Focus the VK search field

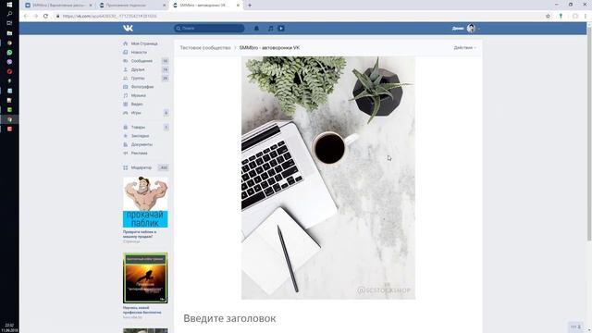pyautogui.click(x=209, y=29)
